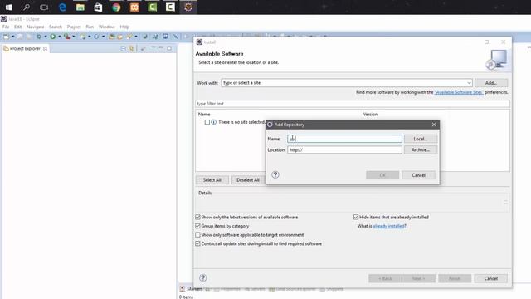531x299 pixels.
Task: Click the Run External Tools icon
Action: point(67,37)
